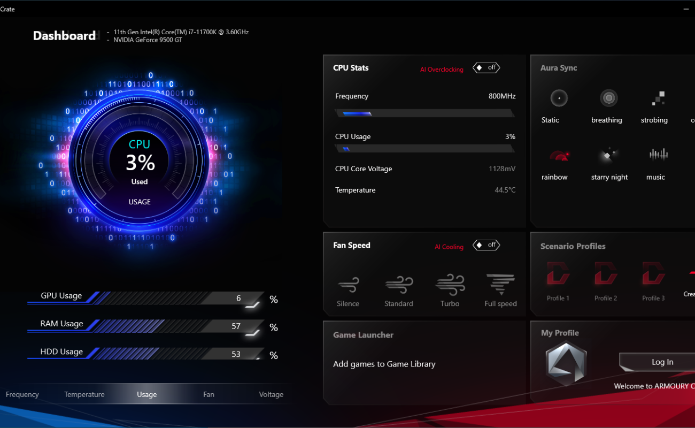Set fan speed to Silence mode

[348, 285]
